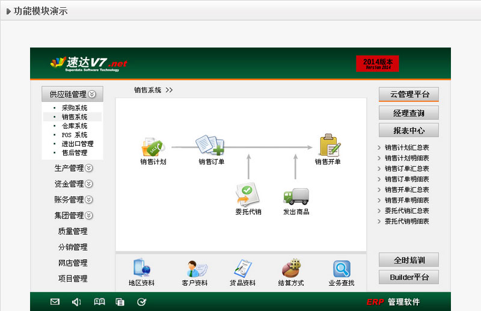Open the 报表中心 report center button
The image size is (481, 311).
(x=408, y=131)
